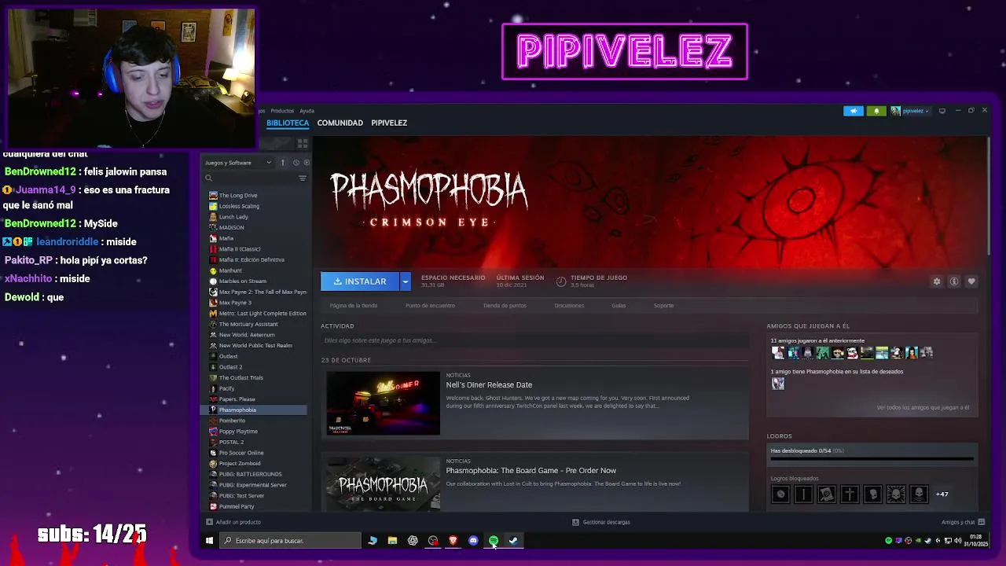Toggle recent activity clock filter

[x=296, y=163]
